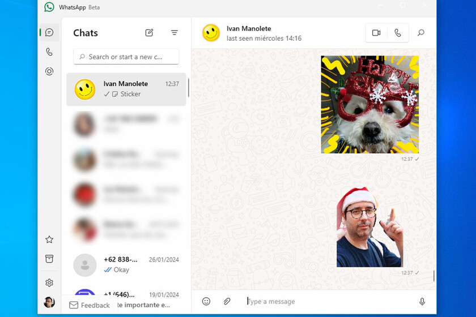Record a voice message with microphone

[422, 301]
